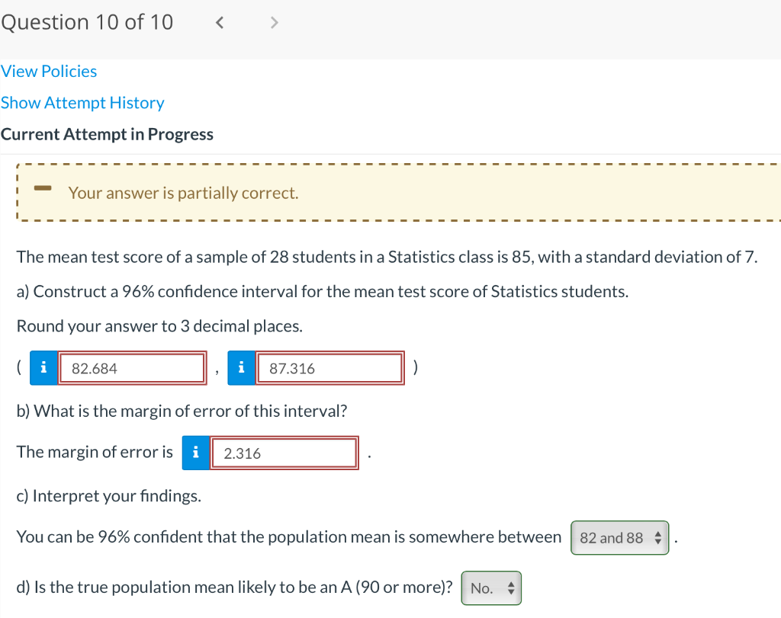Click the margin of error answer box
The image size is (781, 618).
pyautogui.click(x=284, y=453)
